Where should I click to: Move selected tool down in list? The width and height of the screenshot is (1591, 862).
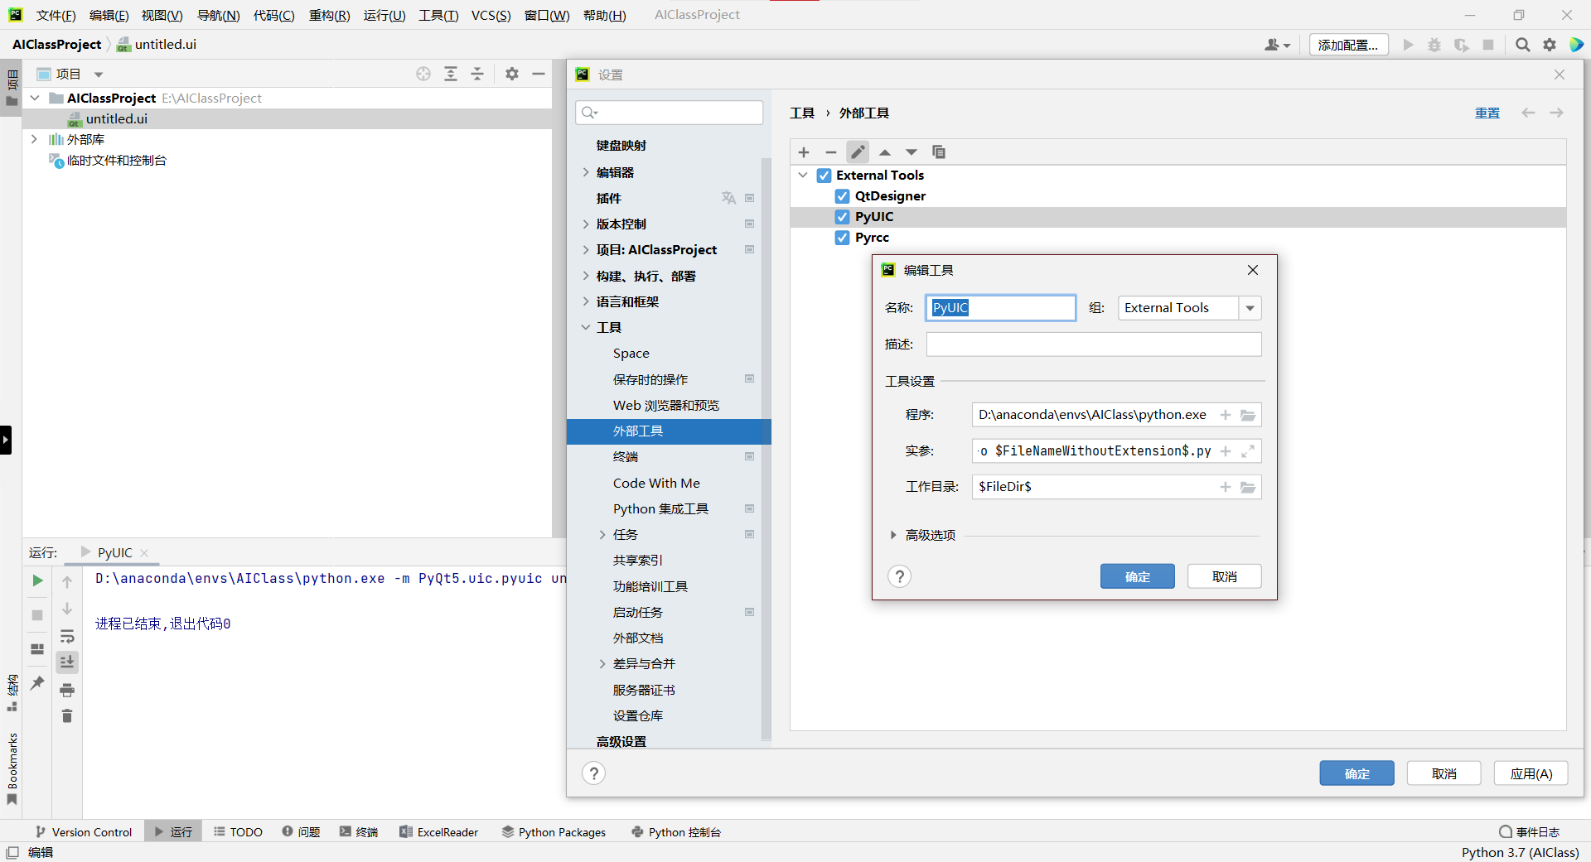coord(912,152)
